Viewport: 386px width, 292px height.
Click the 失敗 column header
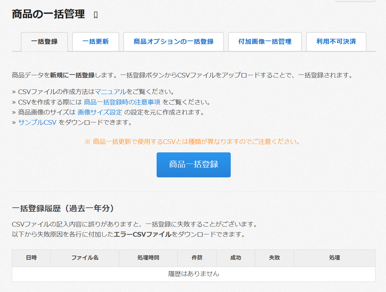click(x=275, y=258)
